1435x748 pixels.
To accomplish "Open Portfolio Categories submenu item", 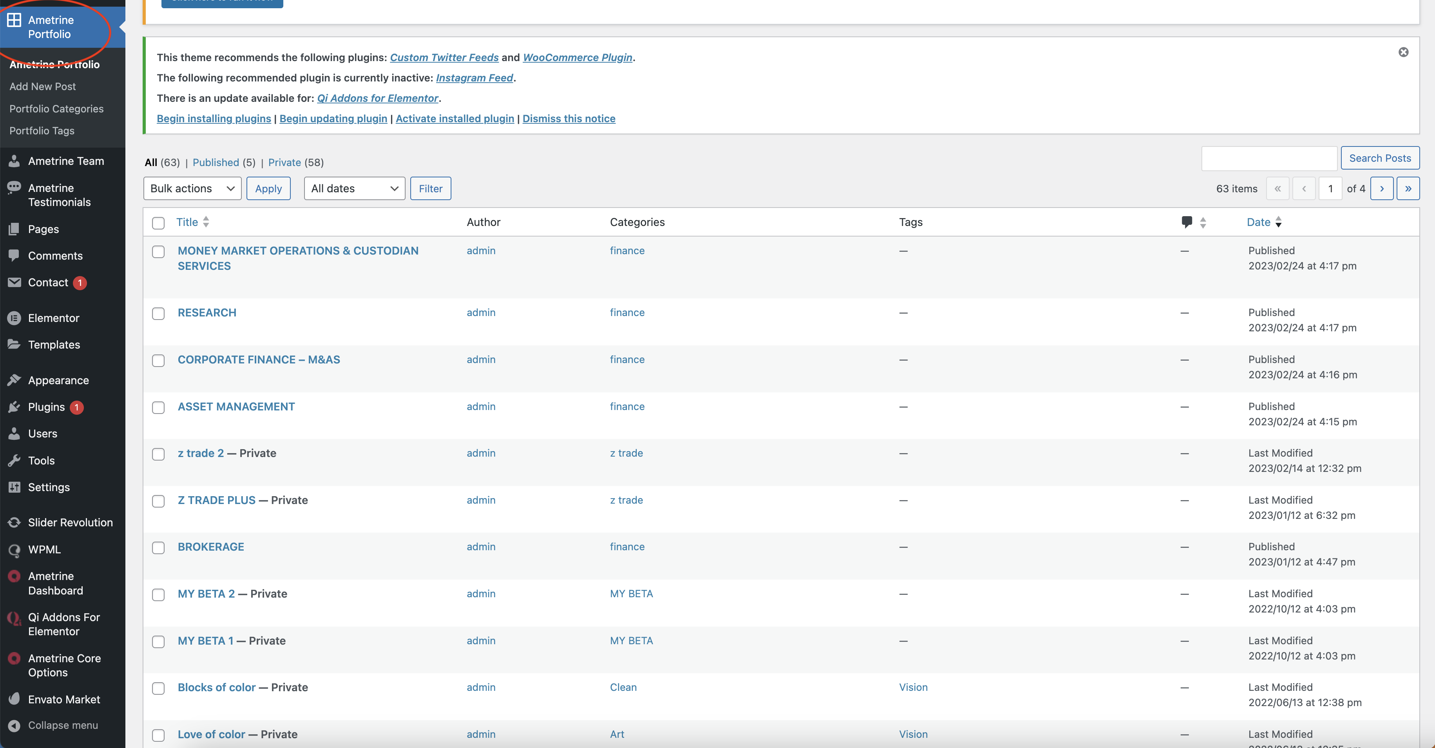I will [56, 109].
